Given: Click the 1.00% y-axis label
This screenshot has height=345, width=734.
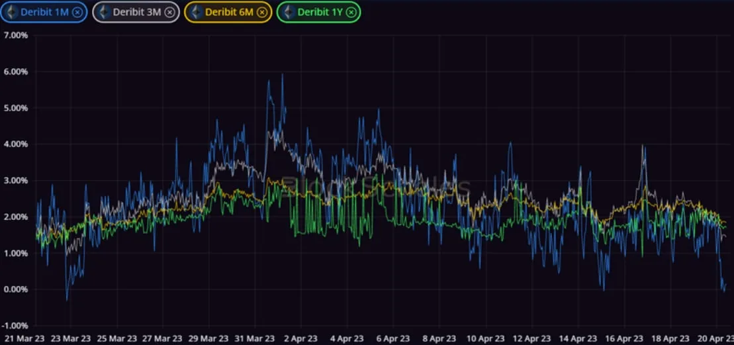Looking at the screenshot, I should (15, 253).
